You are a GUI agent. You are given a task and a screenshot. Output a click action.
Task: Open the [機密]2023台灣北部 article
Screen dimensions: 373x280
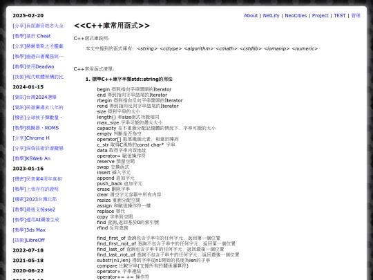click(35, 199)
